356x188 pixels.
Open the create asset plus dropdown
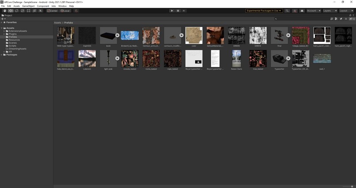4,19
